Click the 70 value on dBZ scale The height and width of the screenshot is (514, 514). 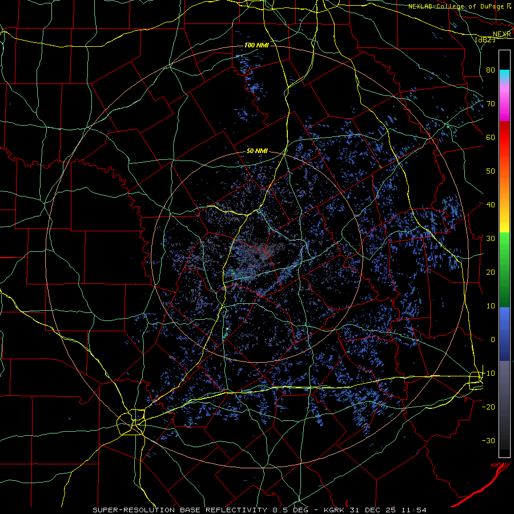(x=491, y=103)
